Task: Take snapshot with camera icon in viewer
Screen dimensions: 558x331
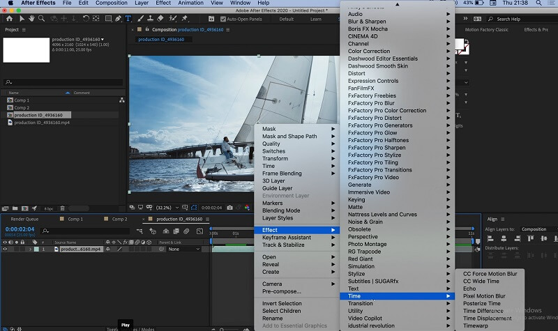Action: [229, 208]
